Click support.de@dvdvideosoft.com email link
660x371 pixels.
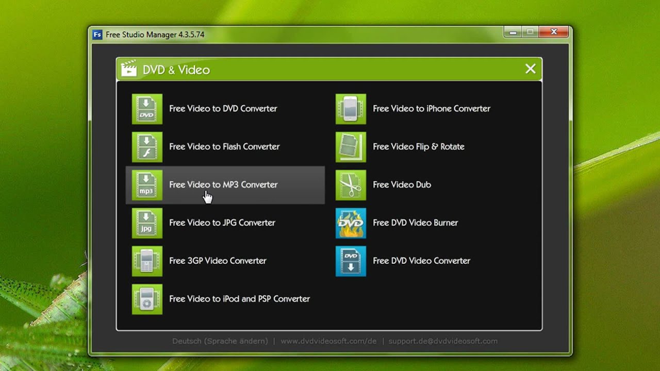[x=443, y=341]
